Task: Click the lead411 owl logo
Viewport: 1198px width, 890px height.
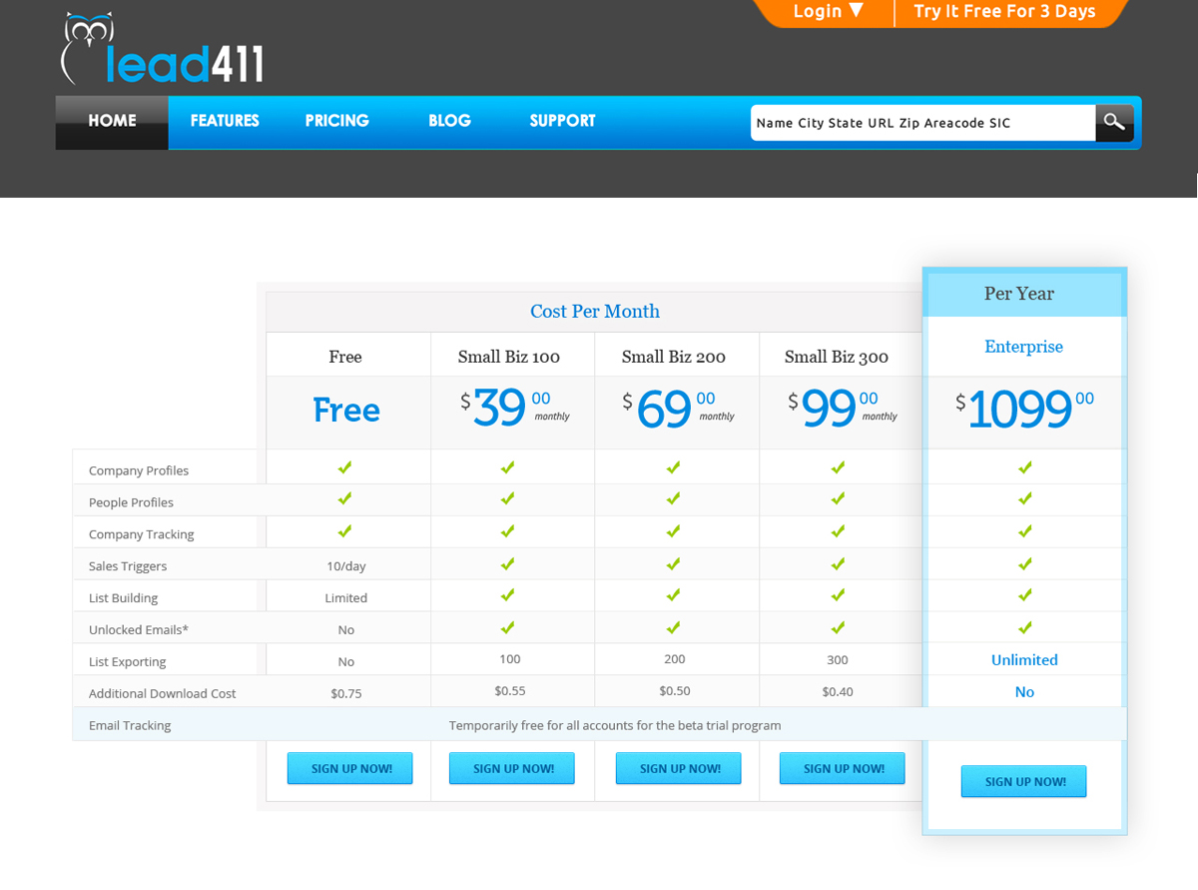Action: 162,49
